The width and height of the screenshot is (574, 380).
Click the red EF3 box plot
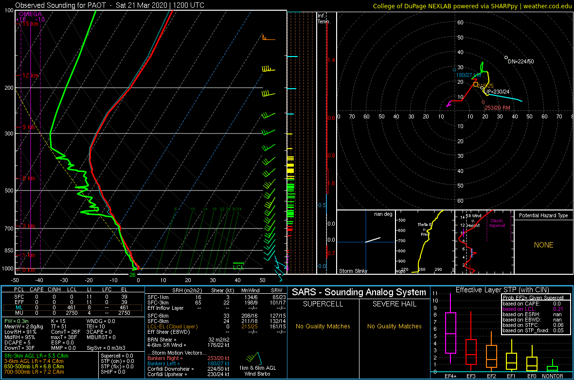(471, 351)
